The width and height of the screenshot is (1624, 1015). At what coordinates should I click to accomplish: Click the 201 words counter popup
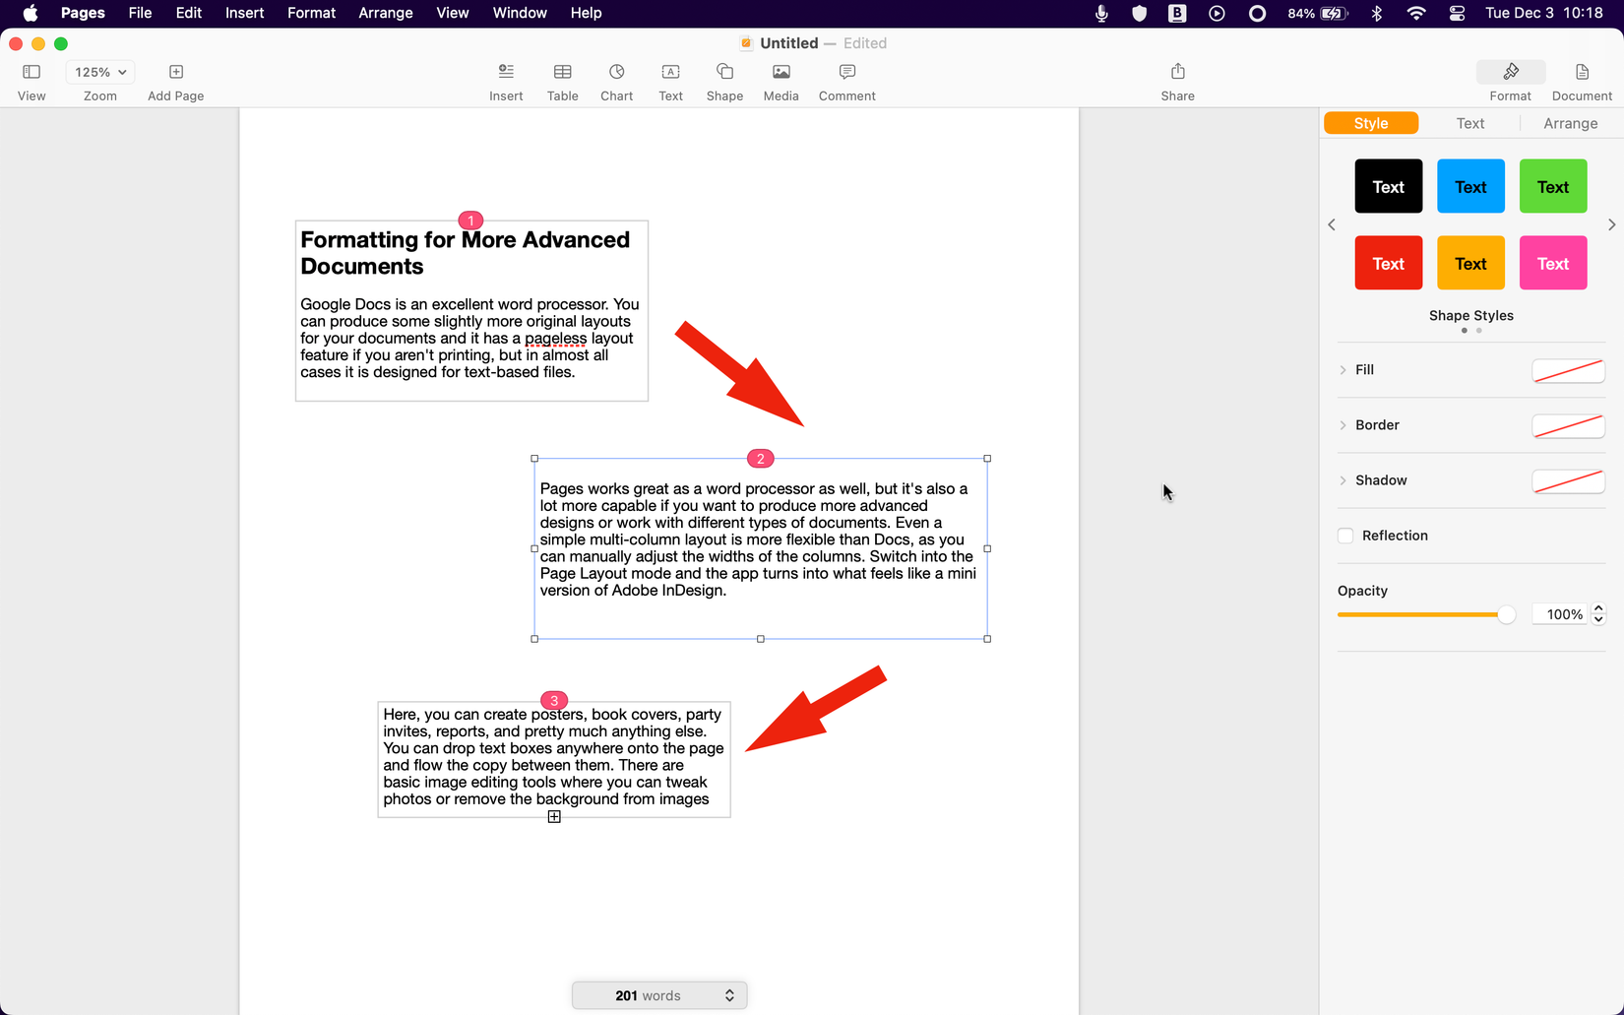click(659, 995)
